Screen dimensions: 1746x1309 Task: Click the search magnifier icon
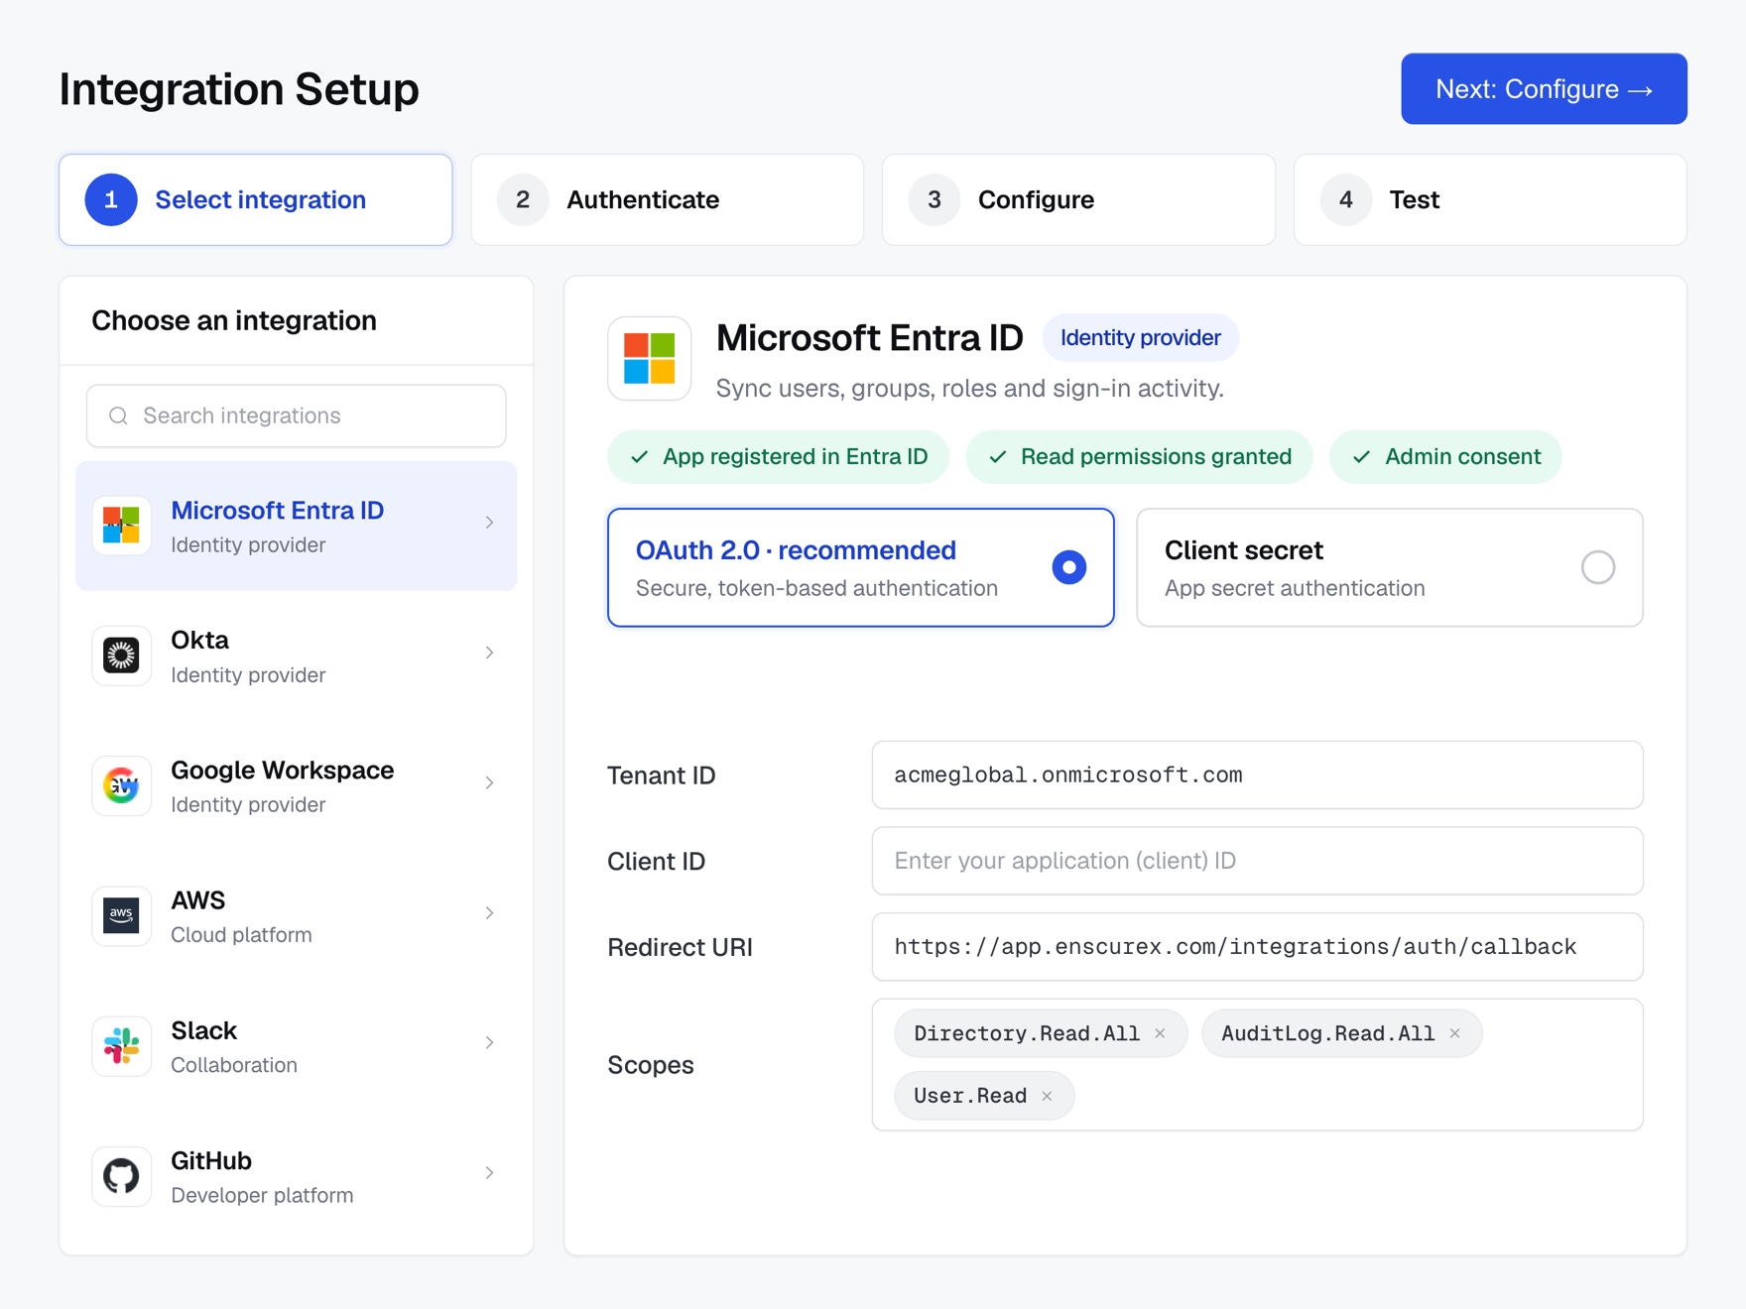118,416
